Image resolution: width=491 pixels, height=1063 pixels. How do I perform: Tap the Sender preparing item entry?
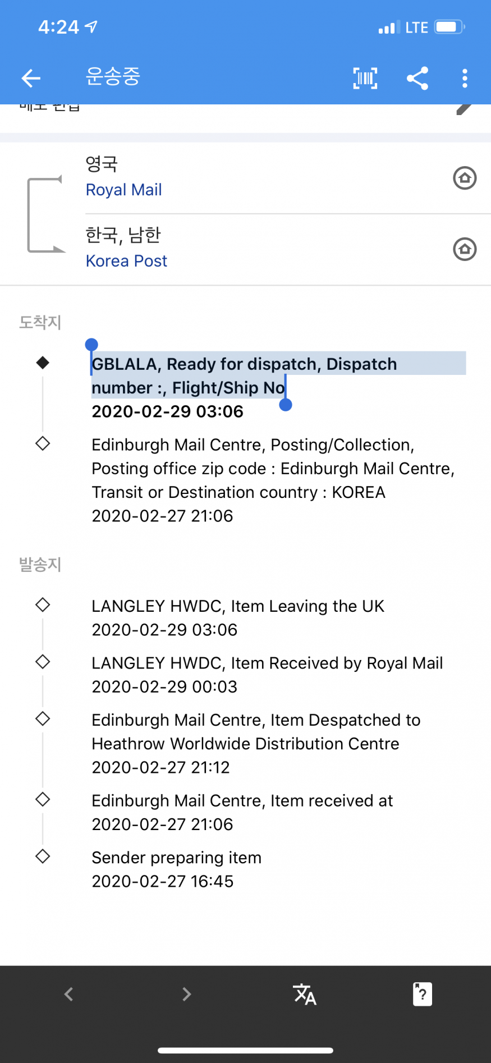pos(176,869)
